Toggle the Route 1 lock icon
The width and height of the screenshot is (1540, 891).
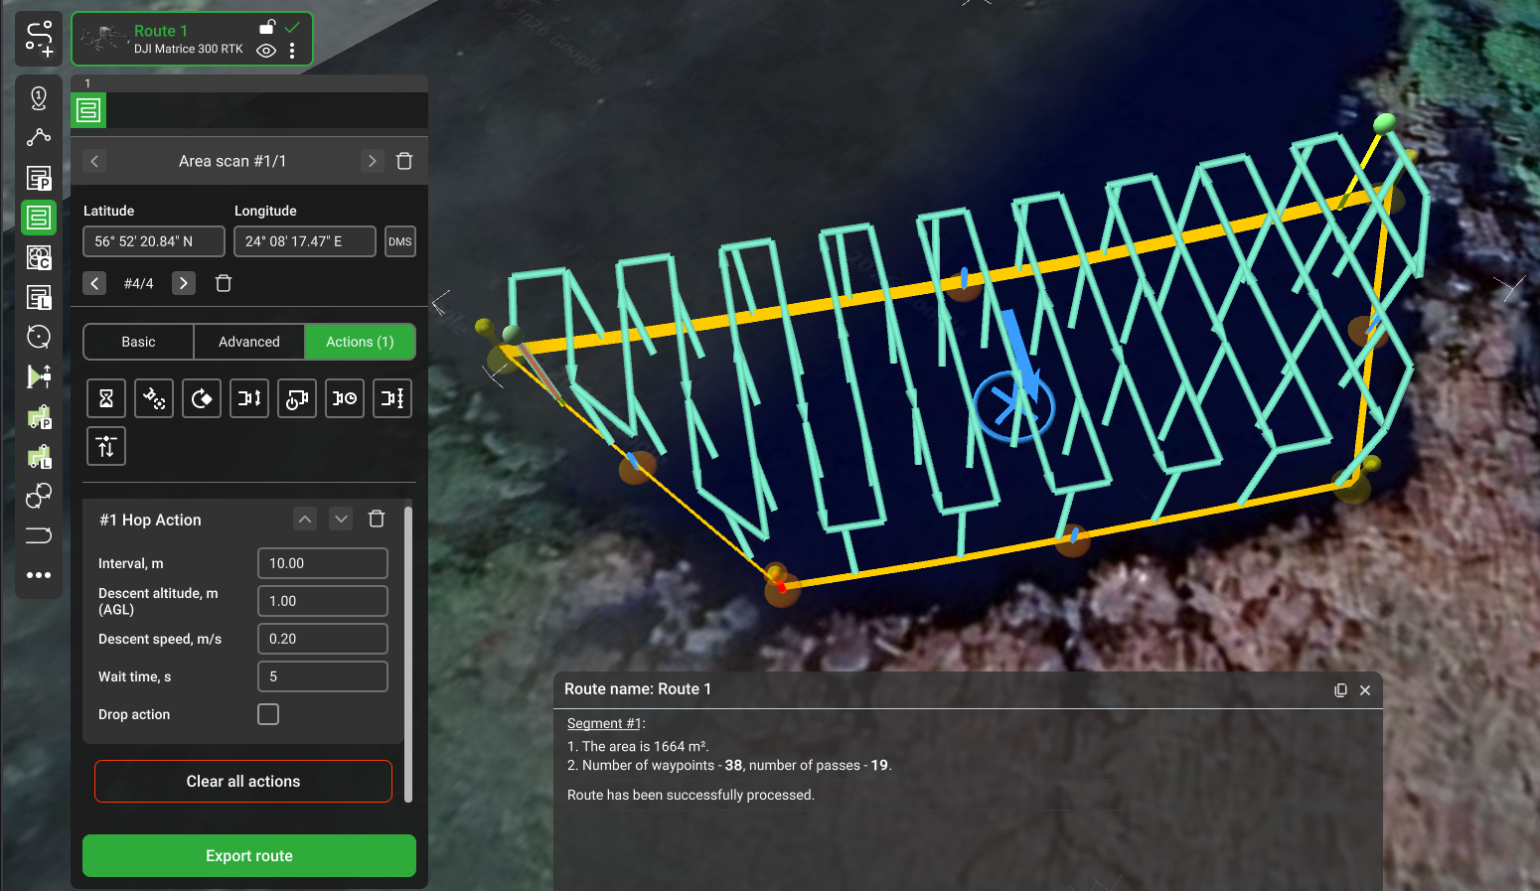[266, 27]
